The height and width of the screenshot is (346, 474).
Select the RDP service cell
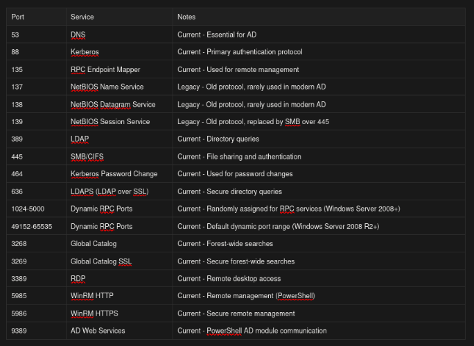[78, 279]
